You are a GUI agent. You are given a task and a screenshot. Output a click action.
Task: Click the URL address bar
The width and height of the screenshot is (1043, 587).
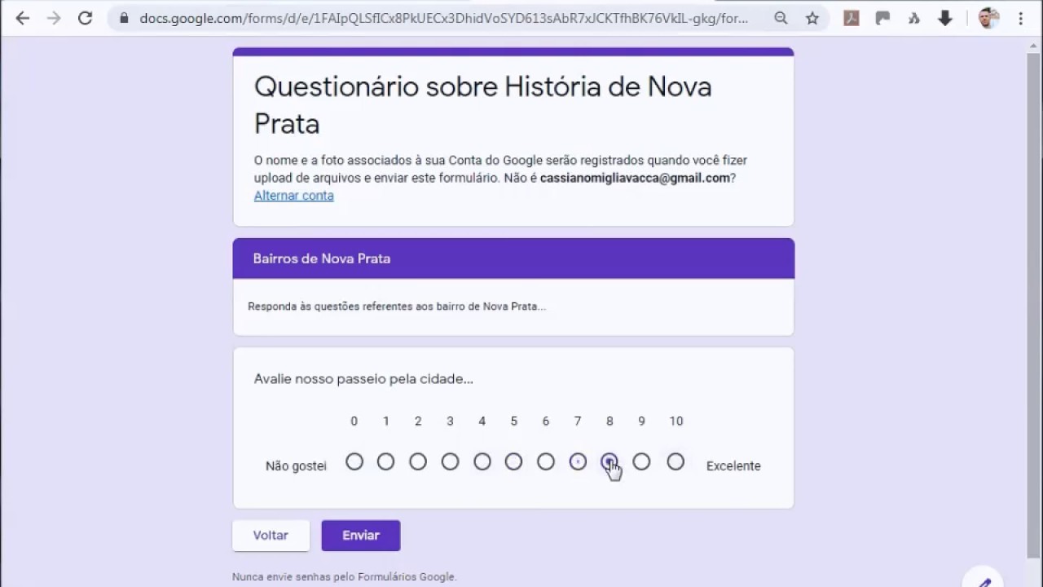point(444,18)
